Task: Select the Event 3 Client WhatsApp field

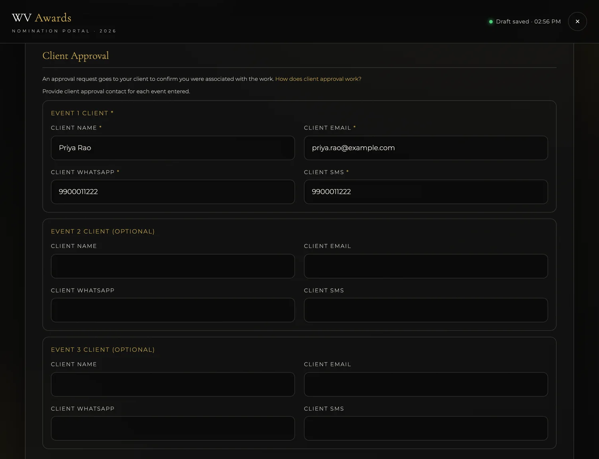Action: click(x=173, y=428)
